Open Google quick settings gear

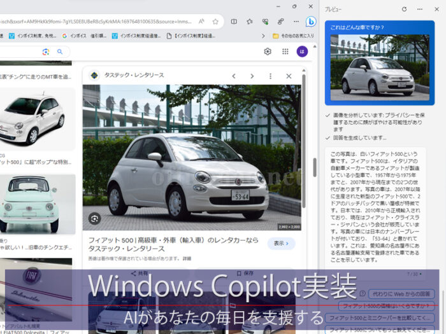click(268, 52)
